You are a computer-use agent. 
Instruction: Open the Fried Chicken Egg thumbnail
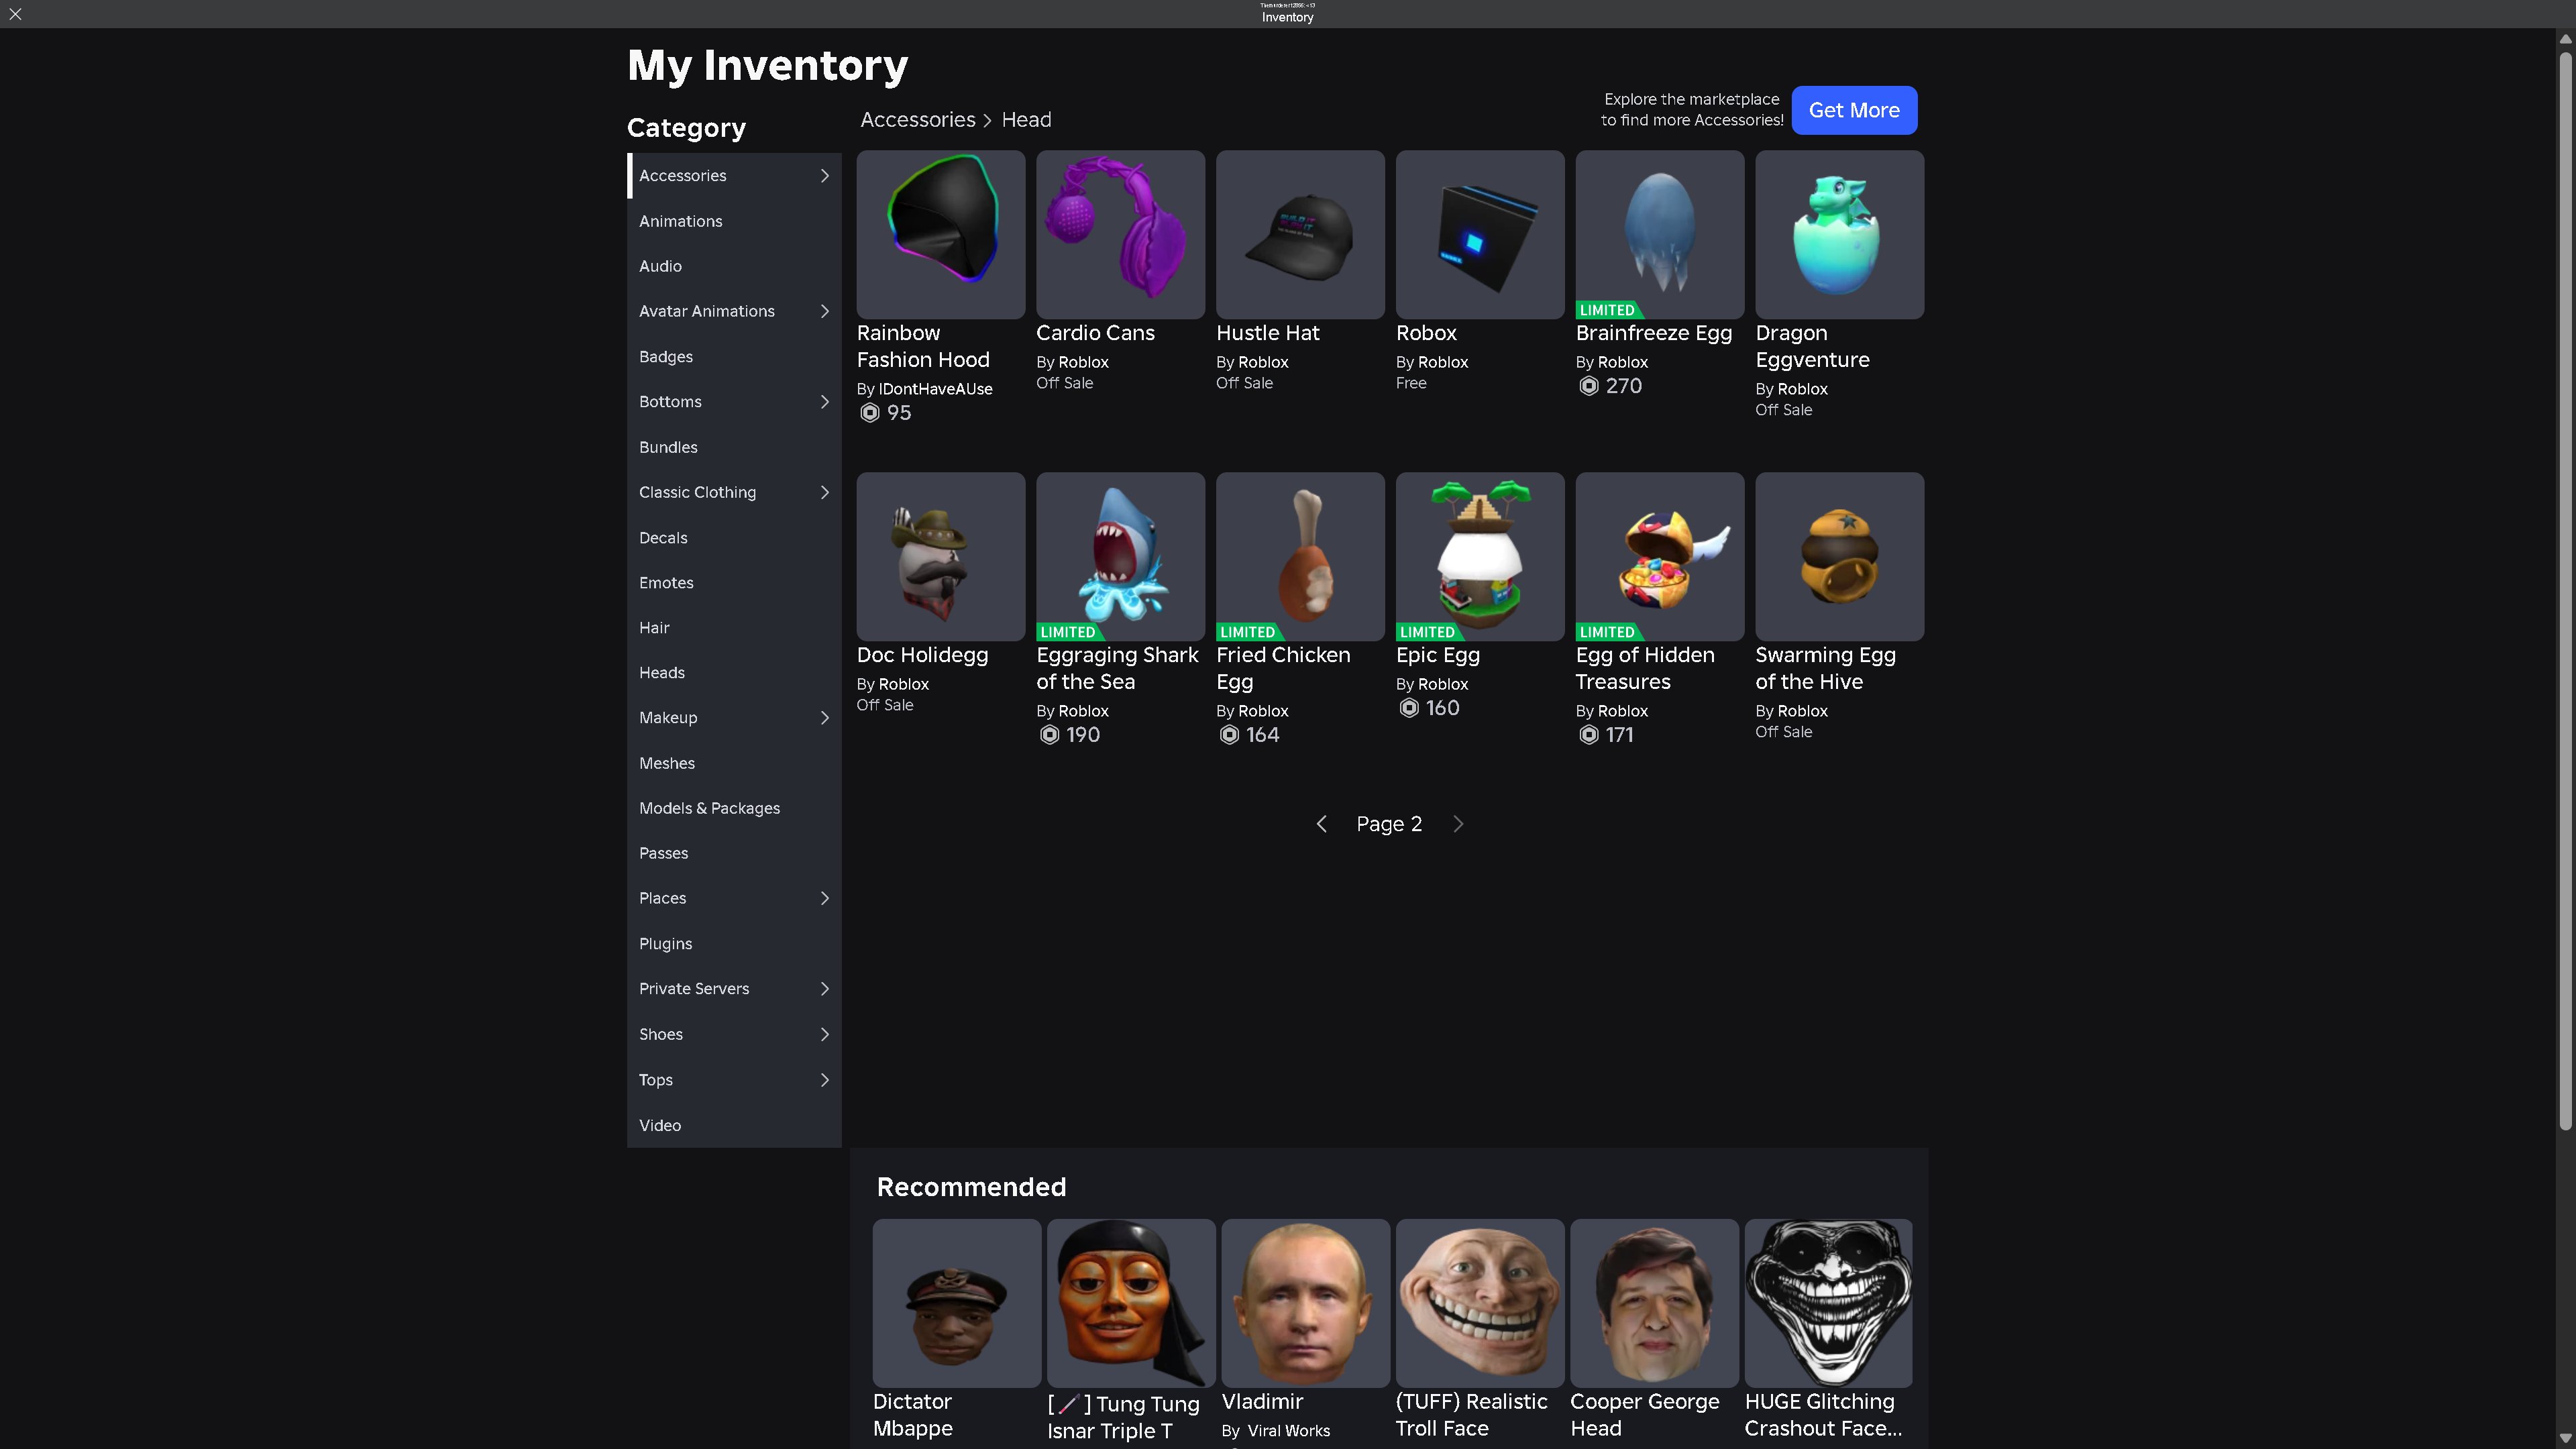1300,557
